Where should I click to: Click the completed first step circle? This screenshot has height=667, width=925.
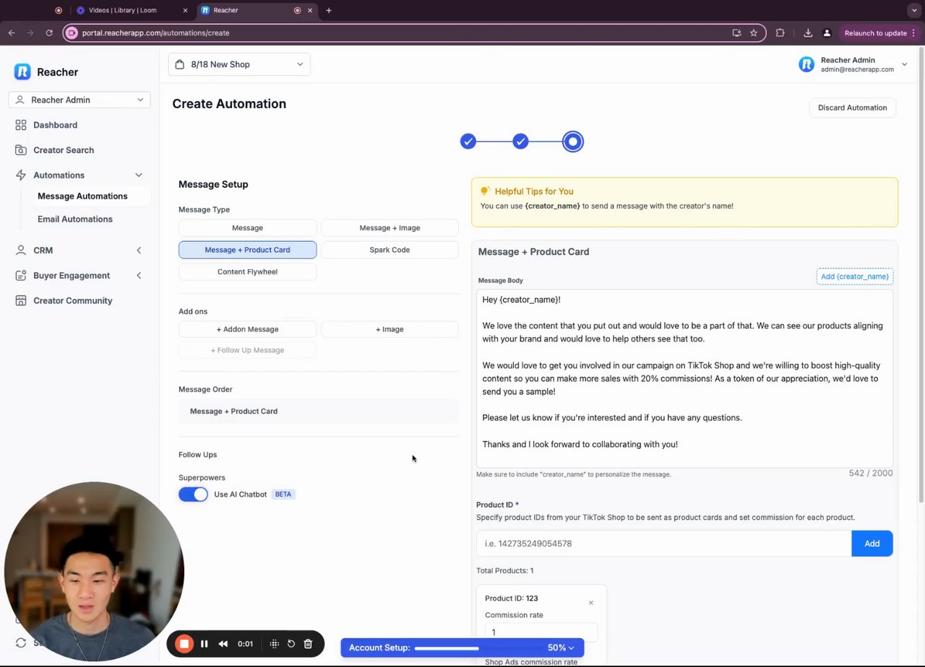click(468, 141)
